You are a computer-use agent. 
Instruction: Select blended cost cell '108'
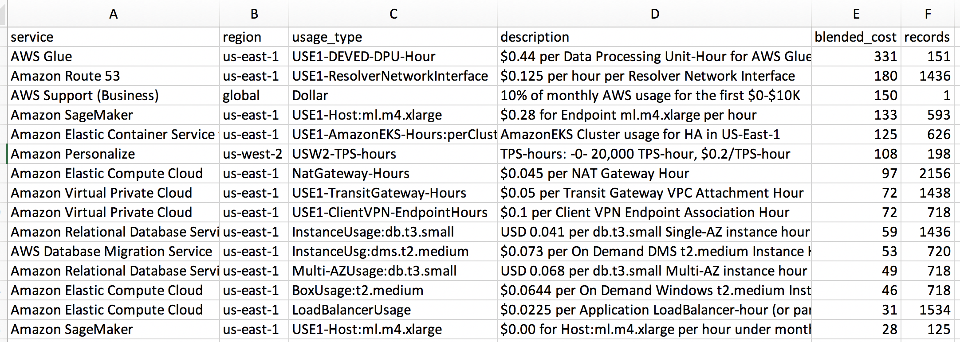(x=856, y=154)
